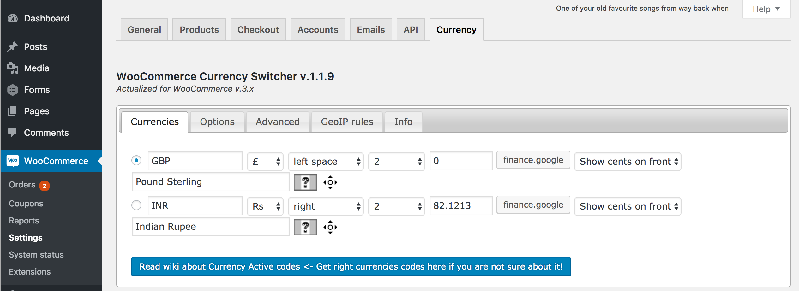Open System status in the sidebar
799x291 pixels.
[x=36, y=255]
